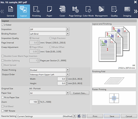Open the Page Settings gear icon
Image resolution: width=138 pixels, height=119 pixels.
pos(75,9)
